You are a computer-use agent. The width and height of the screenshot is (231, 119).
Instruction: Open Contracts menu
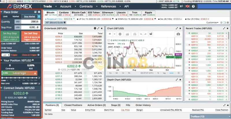pos(86,6)
